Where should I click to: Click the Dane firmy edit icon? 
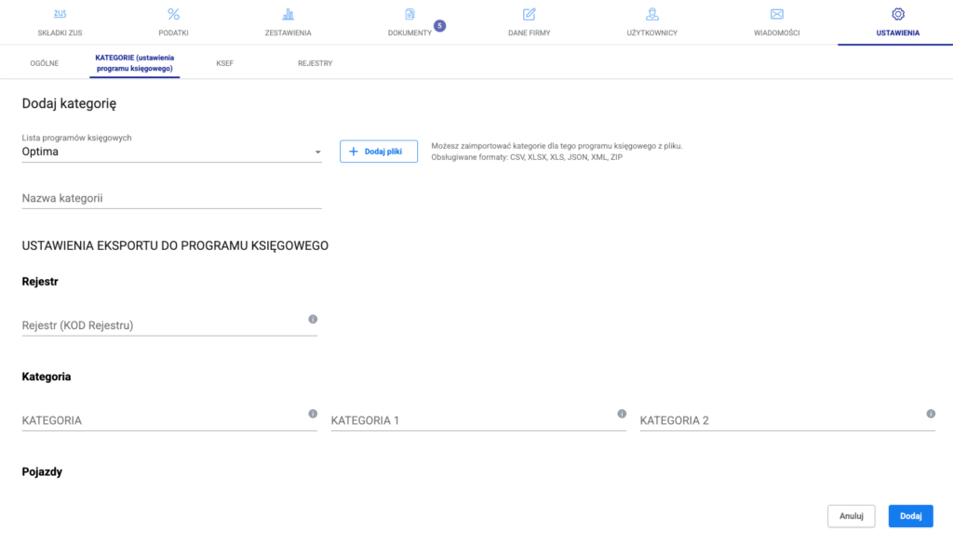point(529,14)
